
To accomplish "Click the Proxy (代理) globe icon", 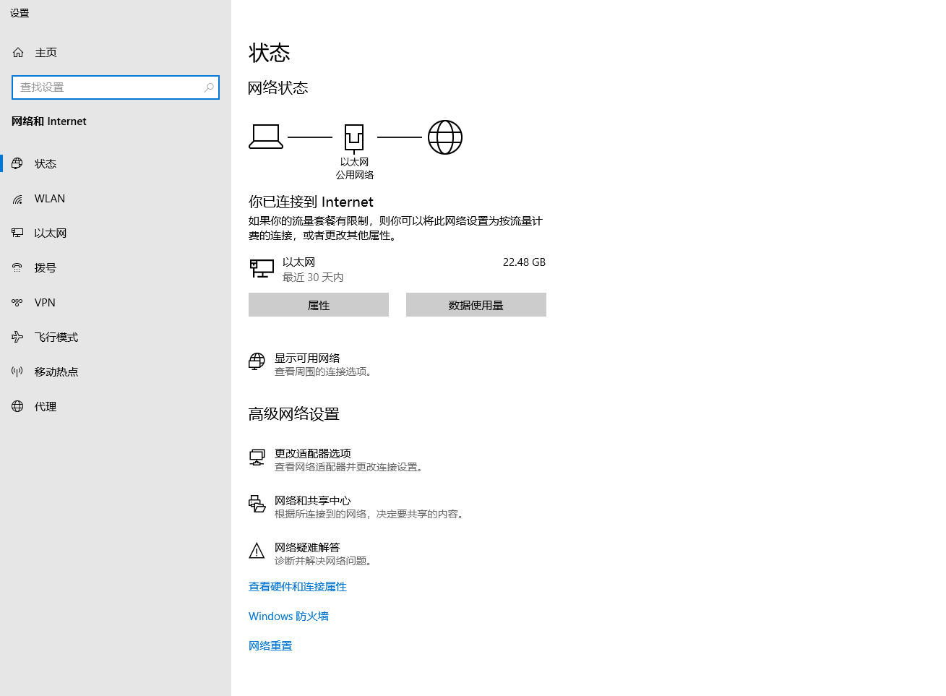I will tap(17, 407).
